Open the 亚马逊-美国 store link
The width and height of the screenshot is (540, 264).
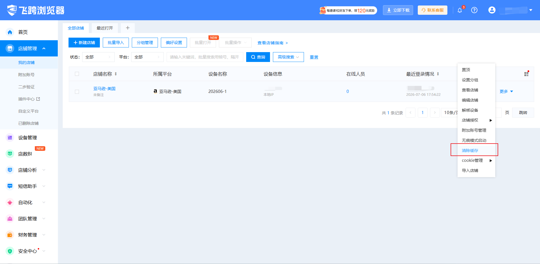pos(105,89)
